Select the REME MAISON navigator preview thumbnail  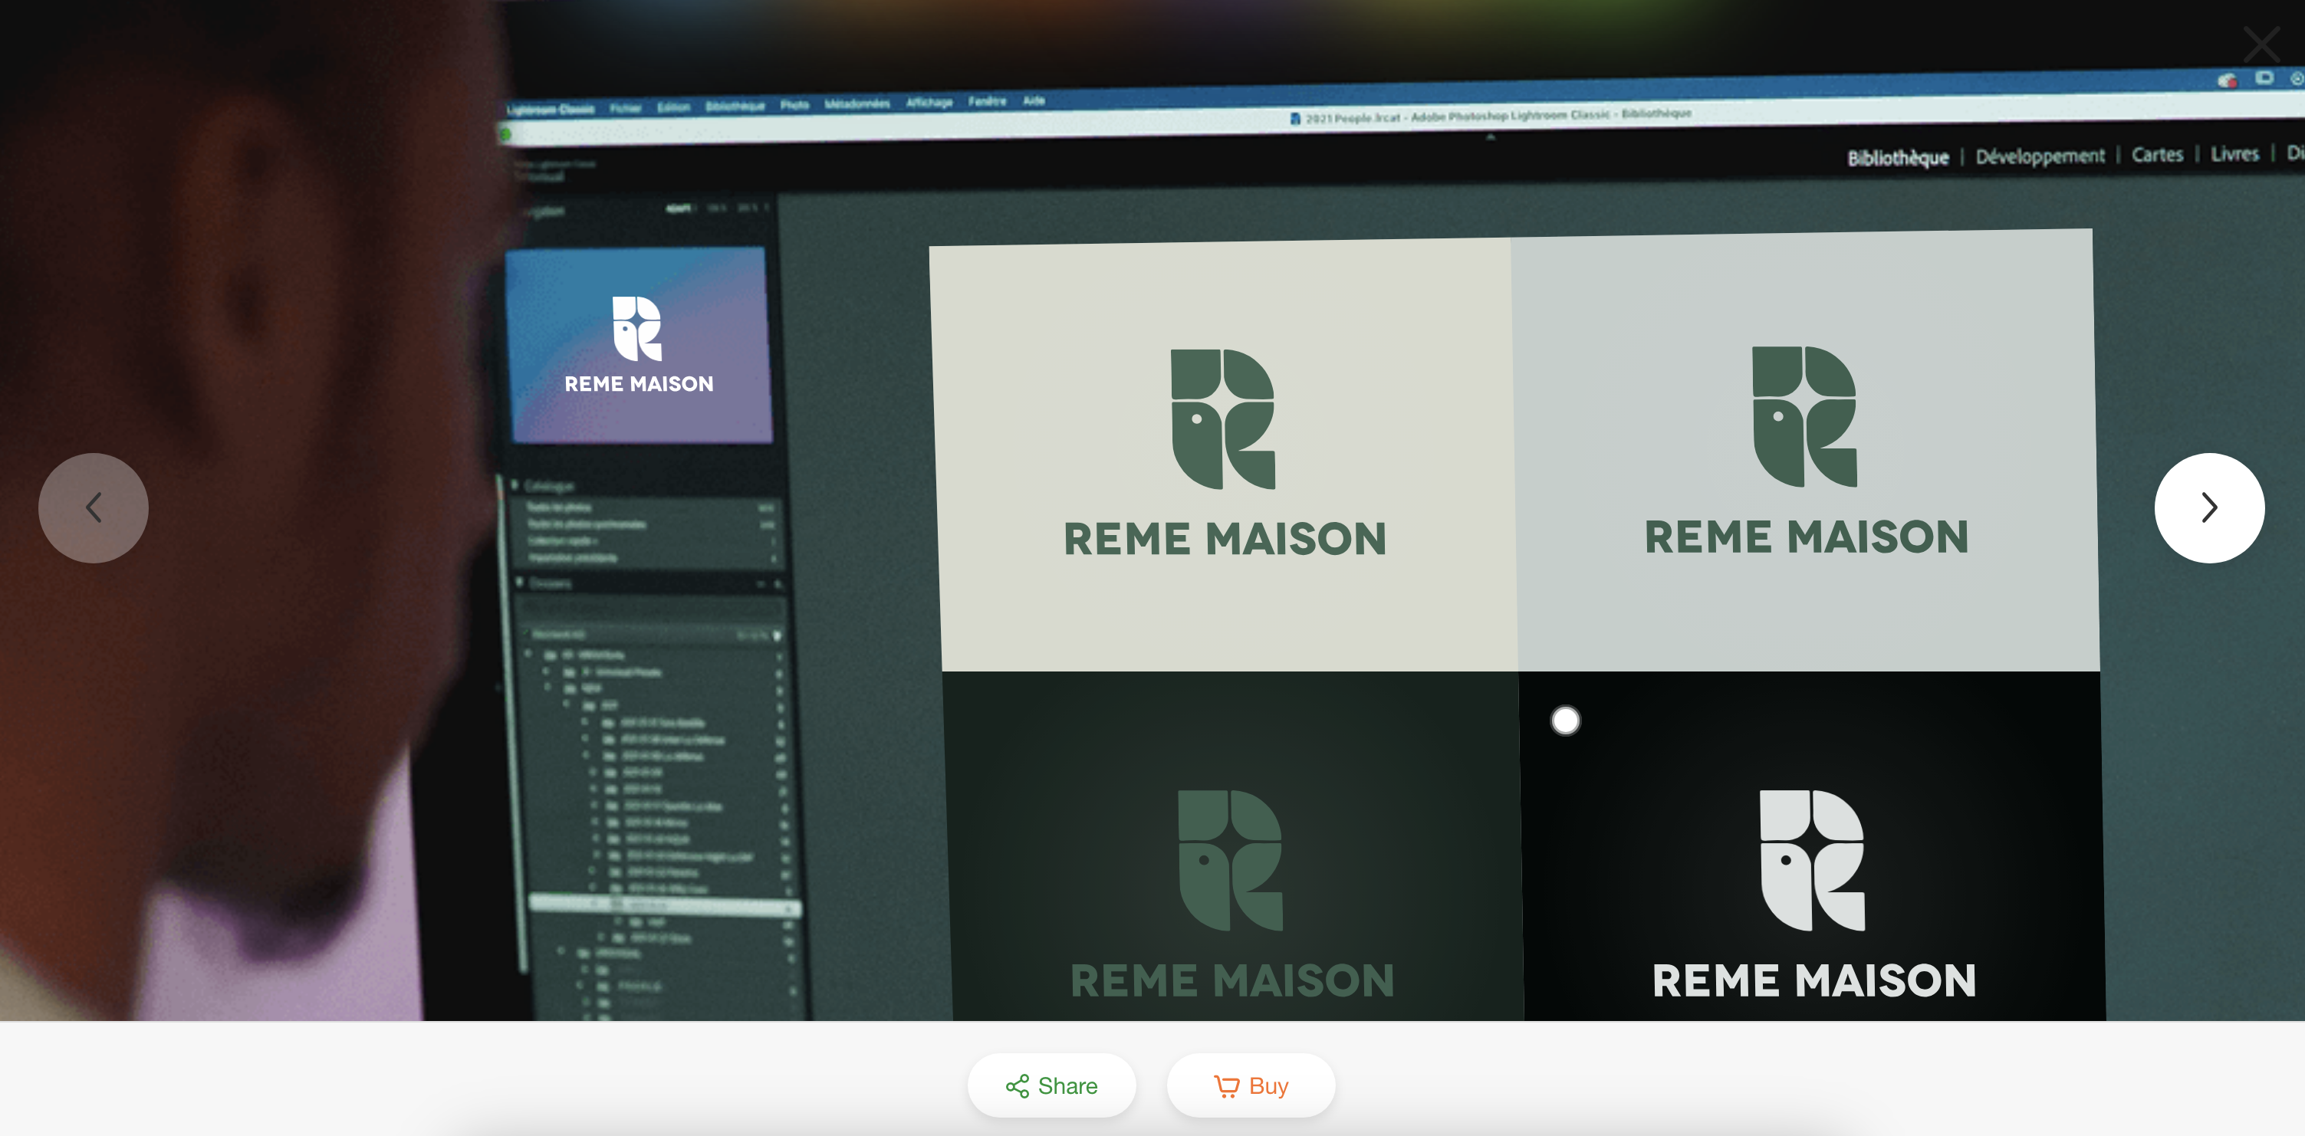[638, 345]
